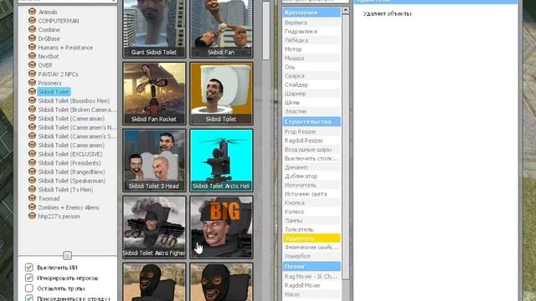Spawn the Giant Skibidi Toilet NPC
536x301 pixels.
click(154, 28)
